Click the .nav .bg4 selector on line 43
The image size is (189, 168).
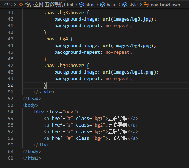(56, 39)
